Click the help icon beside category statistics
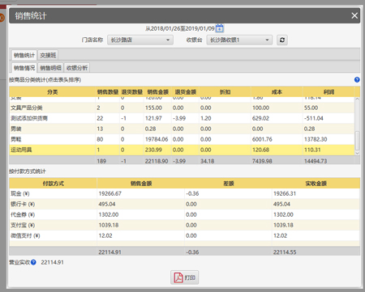This screenshot has height=292, width=365. (x=357, y=79)
